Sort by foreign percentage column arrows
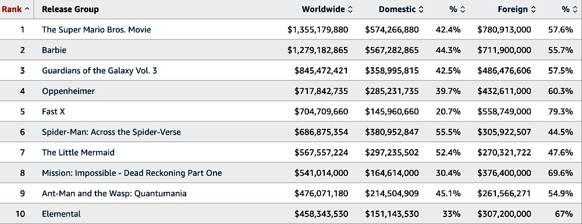 coord(575,10)
